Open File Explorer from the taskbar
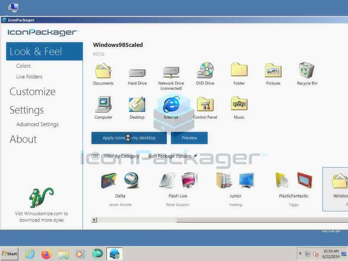348x261 pixels. tap(64, 254)
